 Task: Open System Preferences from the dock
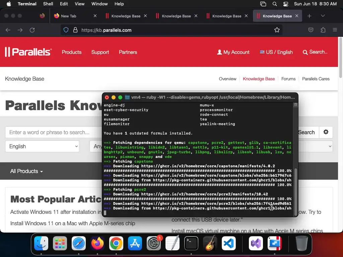[x=154, y=243]
